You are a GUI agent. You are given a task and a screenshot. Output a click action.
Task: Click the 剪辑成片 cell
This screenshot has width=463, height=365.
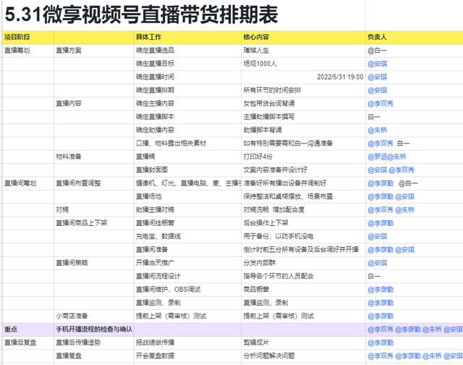(303, 343)
